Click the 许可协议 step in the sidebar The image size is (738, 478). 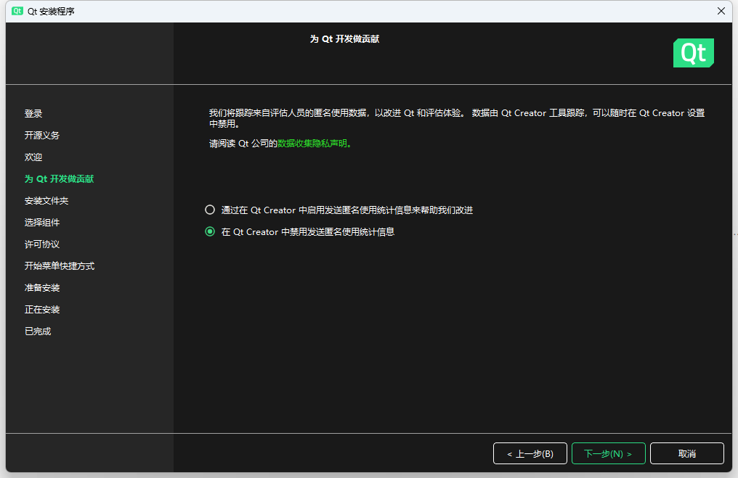point(42,244)
